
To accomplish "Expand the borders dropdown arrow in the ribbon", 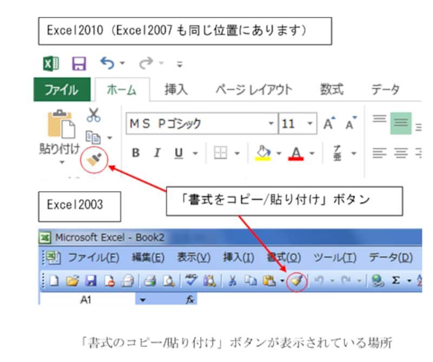I will pyautogui.click(x=236, y=153).
